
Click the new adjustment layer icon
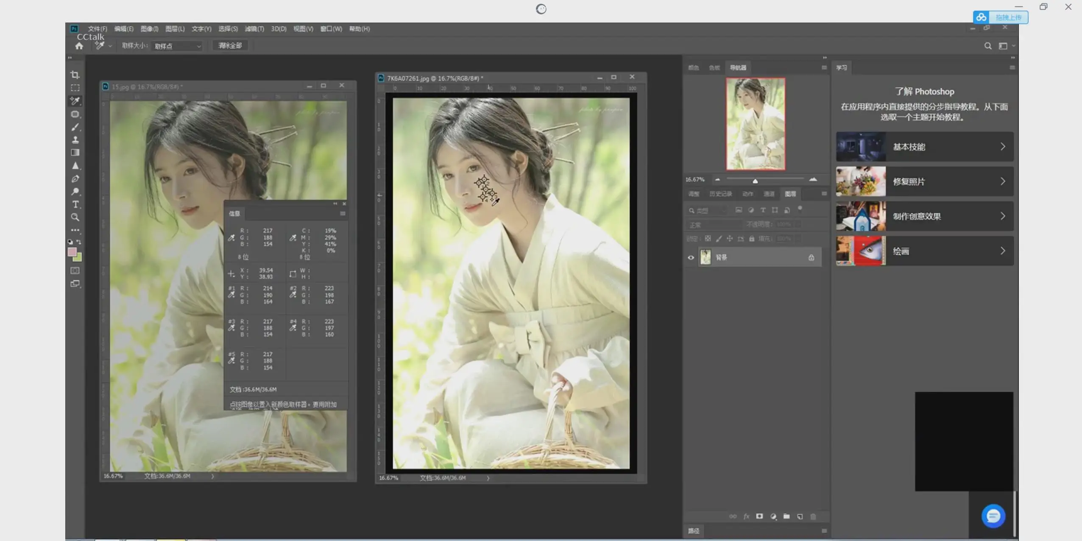(x=773, y=516)
